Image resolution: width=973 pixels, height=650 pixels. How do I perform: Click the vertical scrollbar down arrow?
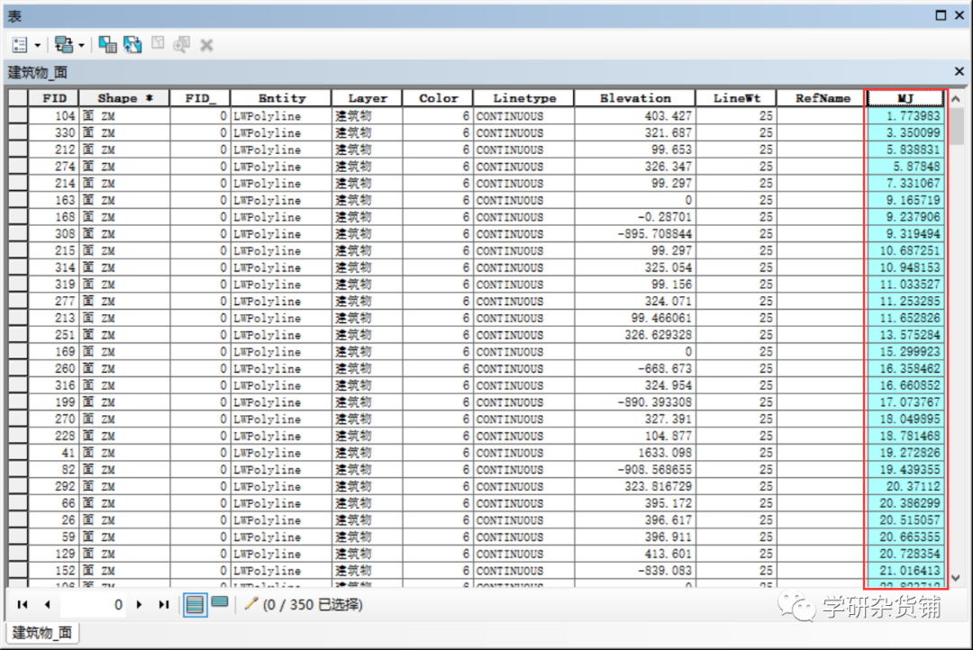[956, 577]
